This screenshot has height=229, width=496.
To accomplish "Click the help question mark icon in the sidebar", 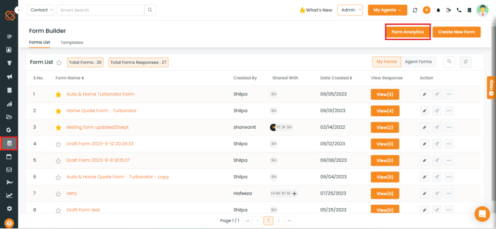I will click(x=9, y=223).
